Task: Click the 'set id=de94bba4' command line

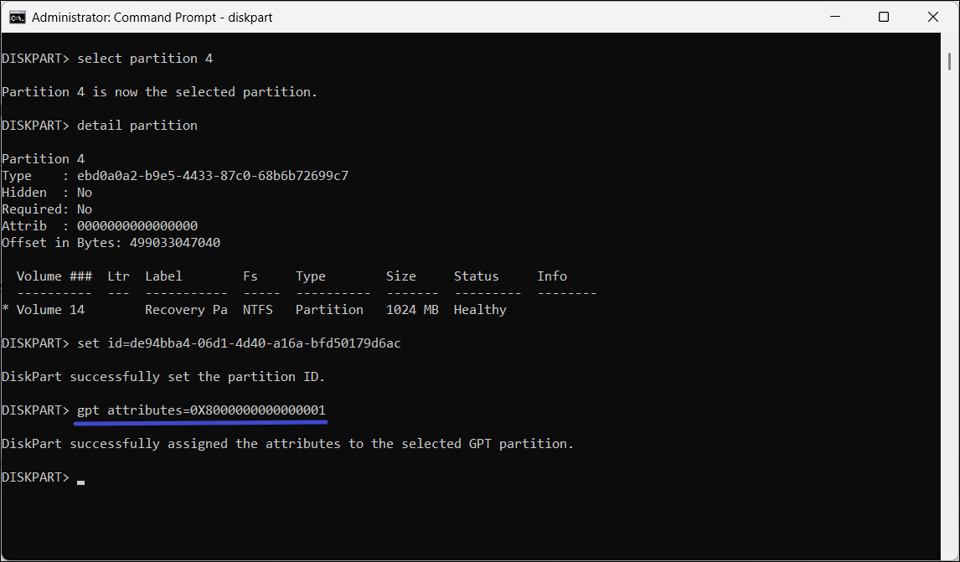Action: 239,343
